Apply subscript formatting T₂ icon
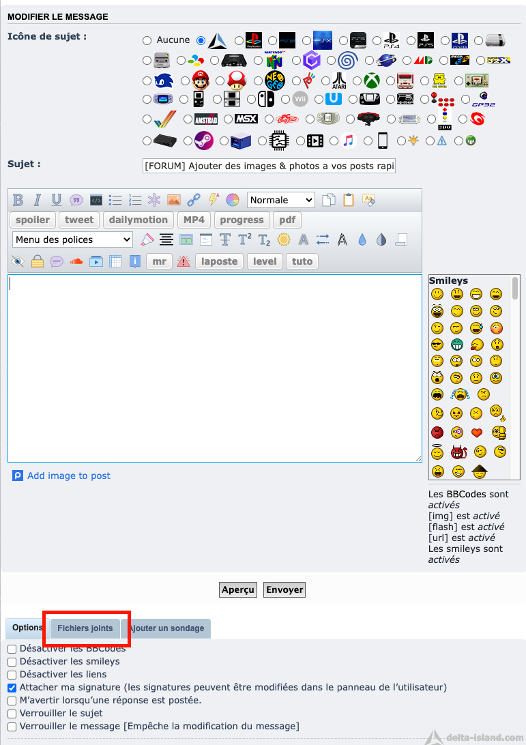 pyautogui.click(x=264, y=240)
